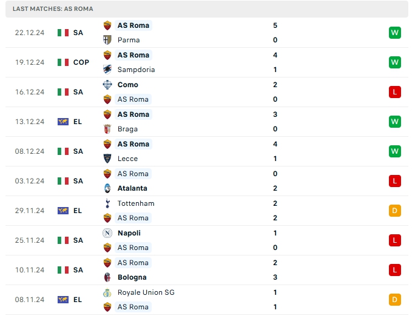415x316 pixels.
Task: Click the Atalanta club crest icon
Action: tap(108, 188)
